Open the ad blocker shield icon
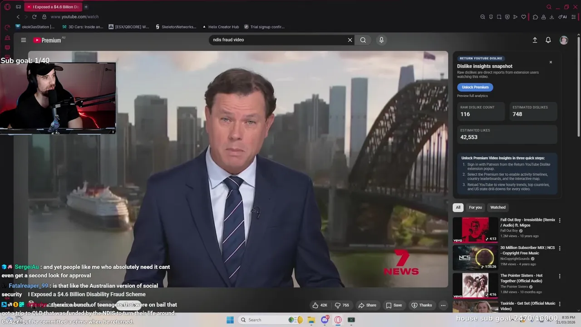The image size is (581, 327). pos(507,17)
